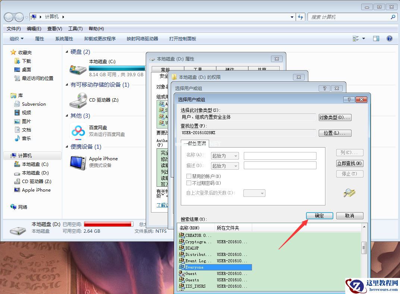Open 百度网盘 from the 其他 section

pyautogui.click(x=78, y=132)
